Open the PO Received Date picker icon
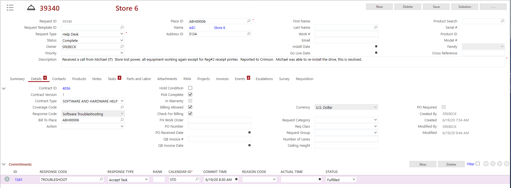511x188 pixels. pyautogui.click(x=249, y=133)
